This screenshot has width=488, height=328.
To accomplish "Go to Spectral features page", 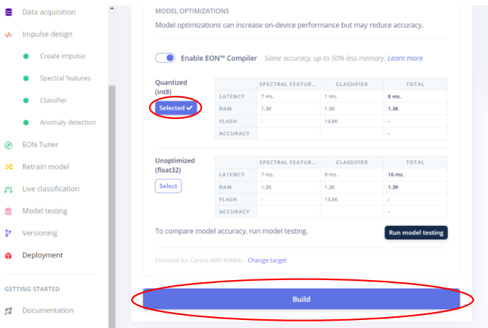I will point(65,78).
